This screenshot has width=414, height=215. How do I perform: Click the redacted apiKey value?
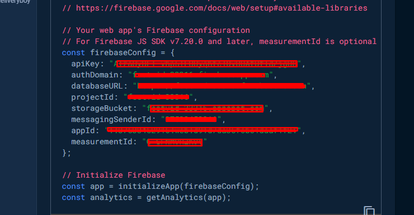click(x=207, y=64)
